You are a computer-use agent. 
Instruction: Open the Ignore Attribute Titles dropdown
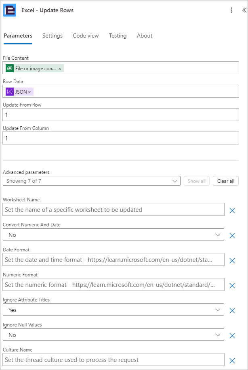click(113, 309)
